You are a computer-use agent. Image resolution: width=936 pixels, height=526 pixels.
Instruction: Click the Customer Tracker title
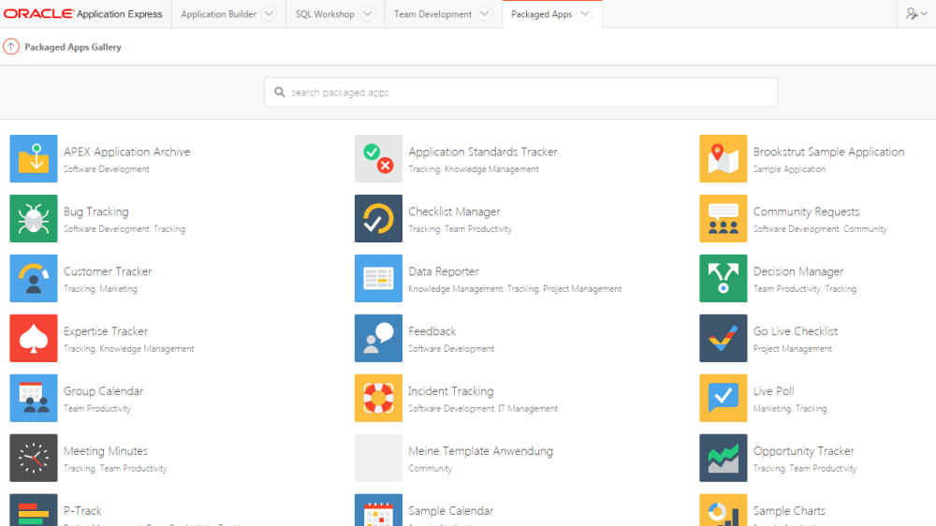pos(108,271)
